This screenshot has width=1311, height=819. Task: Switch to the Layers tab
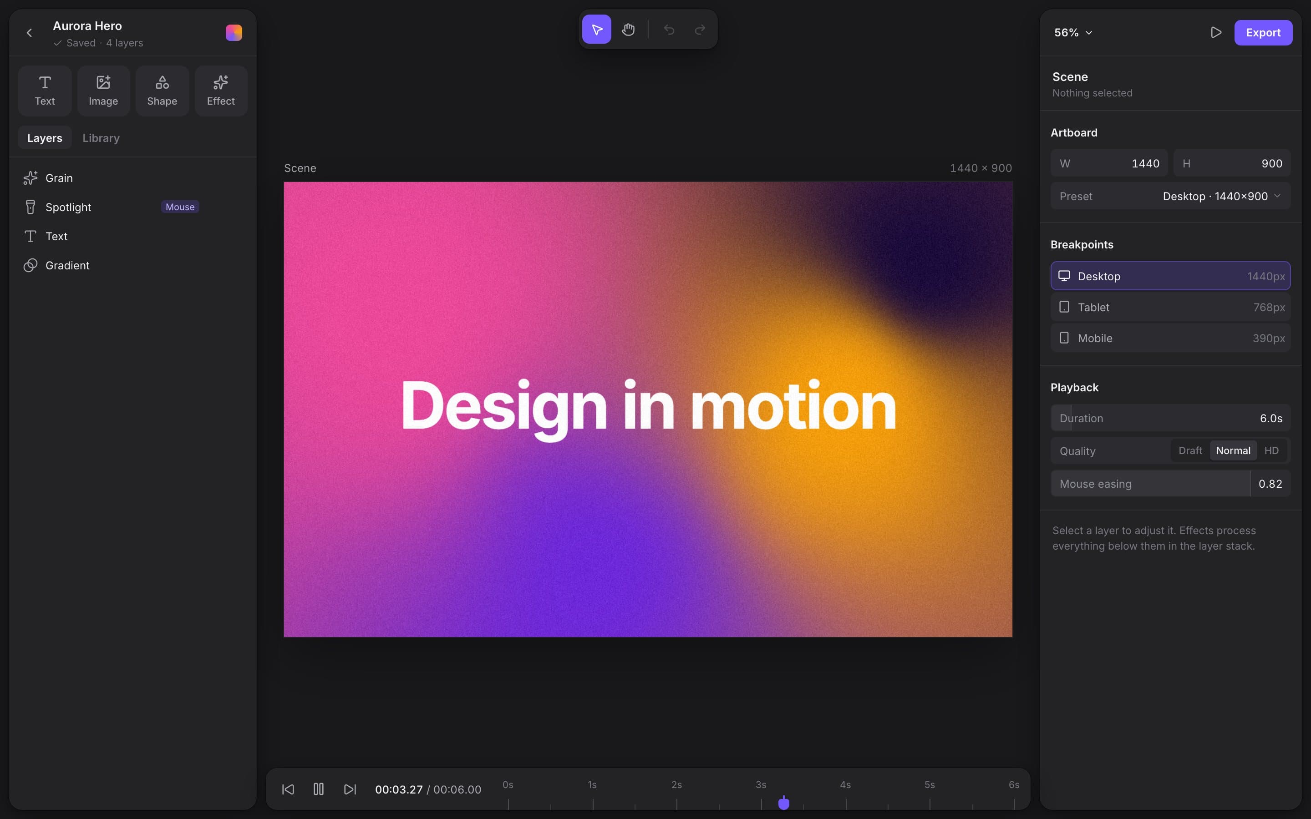click(45, 138)
